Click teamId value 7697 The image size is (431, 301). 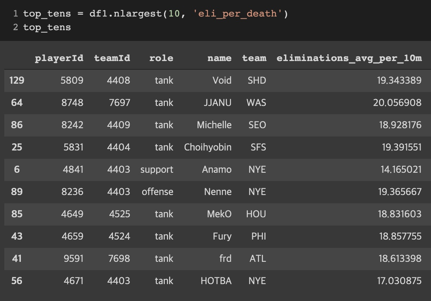tap(119, 103)
